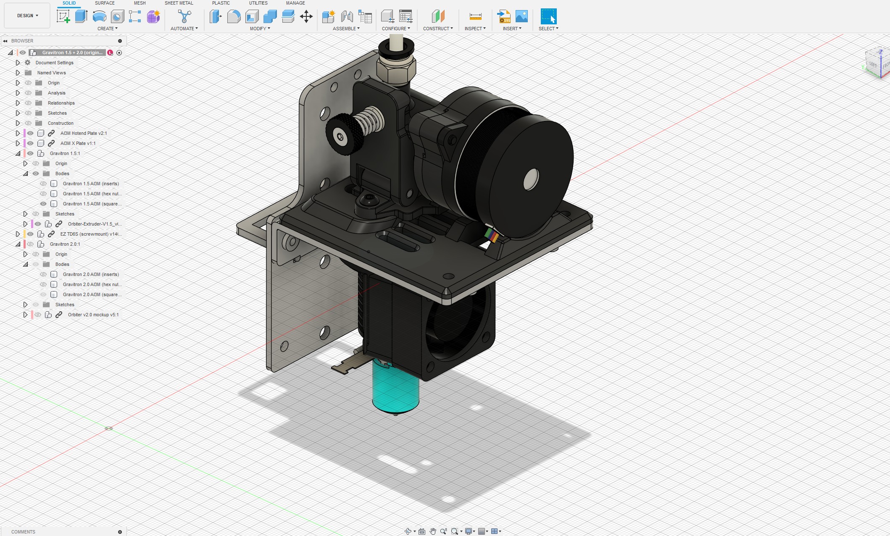Viewport: 890px width, 536px height.
Task: Show the Gravitron 2.0:1 component
Action: tap(30, 244)
